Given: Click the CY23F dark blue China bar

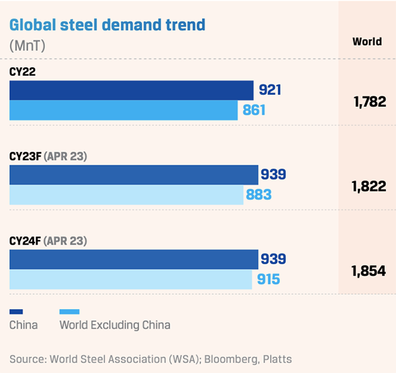Looking at the screenshot, I should coord(133,175).
